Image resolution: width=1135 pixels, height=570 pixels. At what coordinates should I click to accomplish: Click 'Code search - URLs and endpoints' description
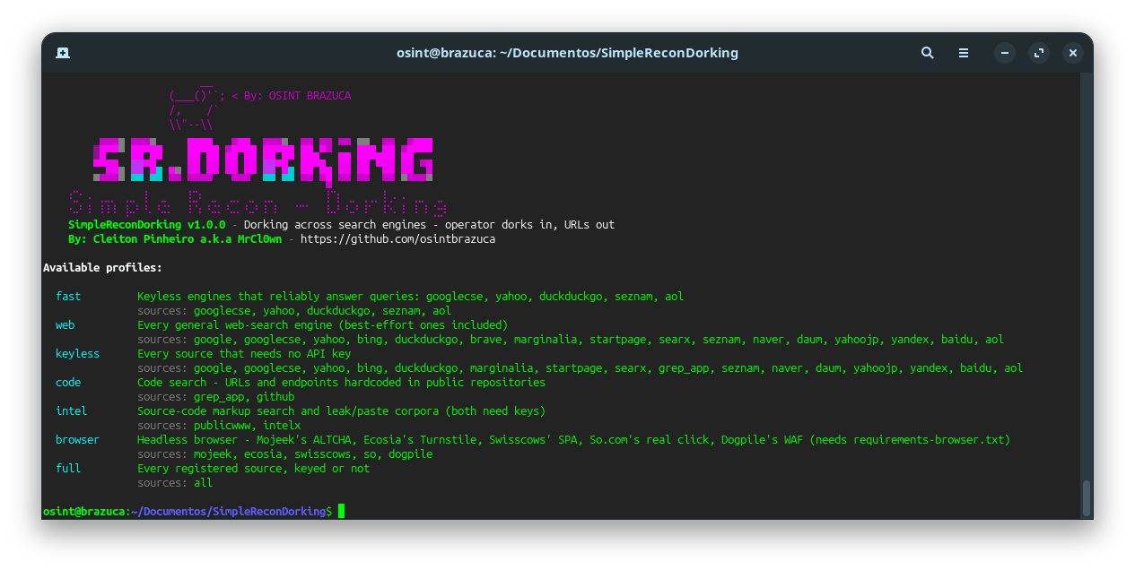(x=341, y=383)
